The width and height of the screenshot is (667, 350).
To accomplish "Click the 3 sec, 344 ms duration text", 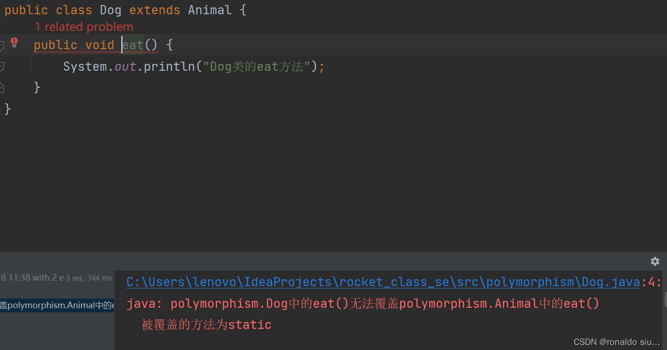I will 89,278.
